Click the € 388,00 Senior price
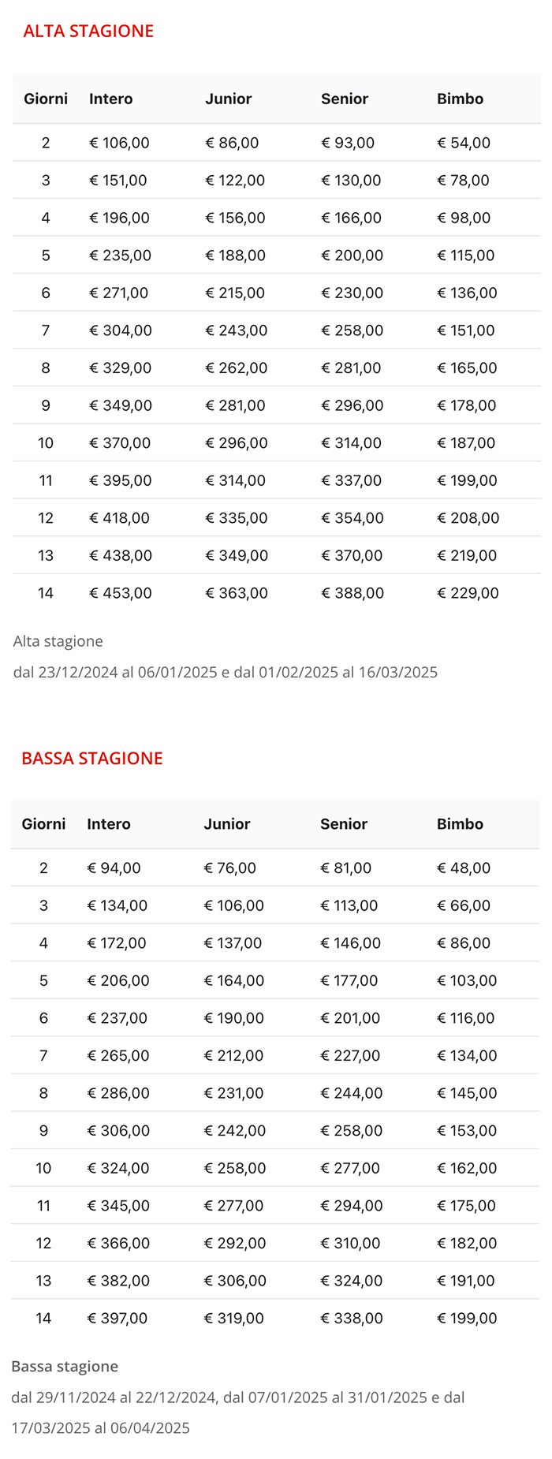The width and height of the screenshot is (552, 1459). coord(352,593)
